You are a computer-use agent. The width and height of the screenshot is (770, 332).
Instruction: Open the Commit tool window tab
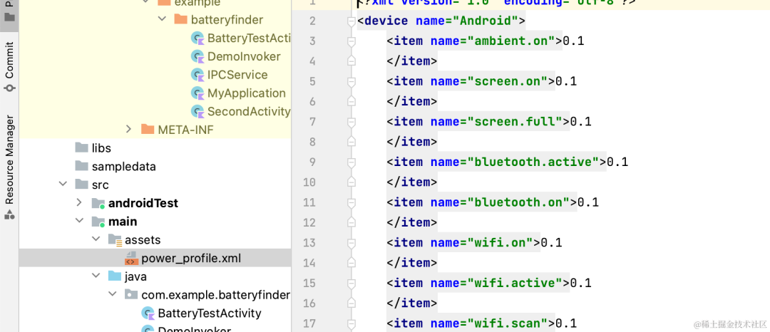(9, 66)
